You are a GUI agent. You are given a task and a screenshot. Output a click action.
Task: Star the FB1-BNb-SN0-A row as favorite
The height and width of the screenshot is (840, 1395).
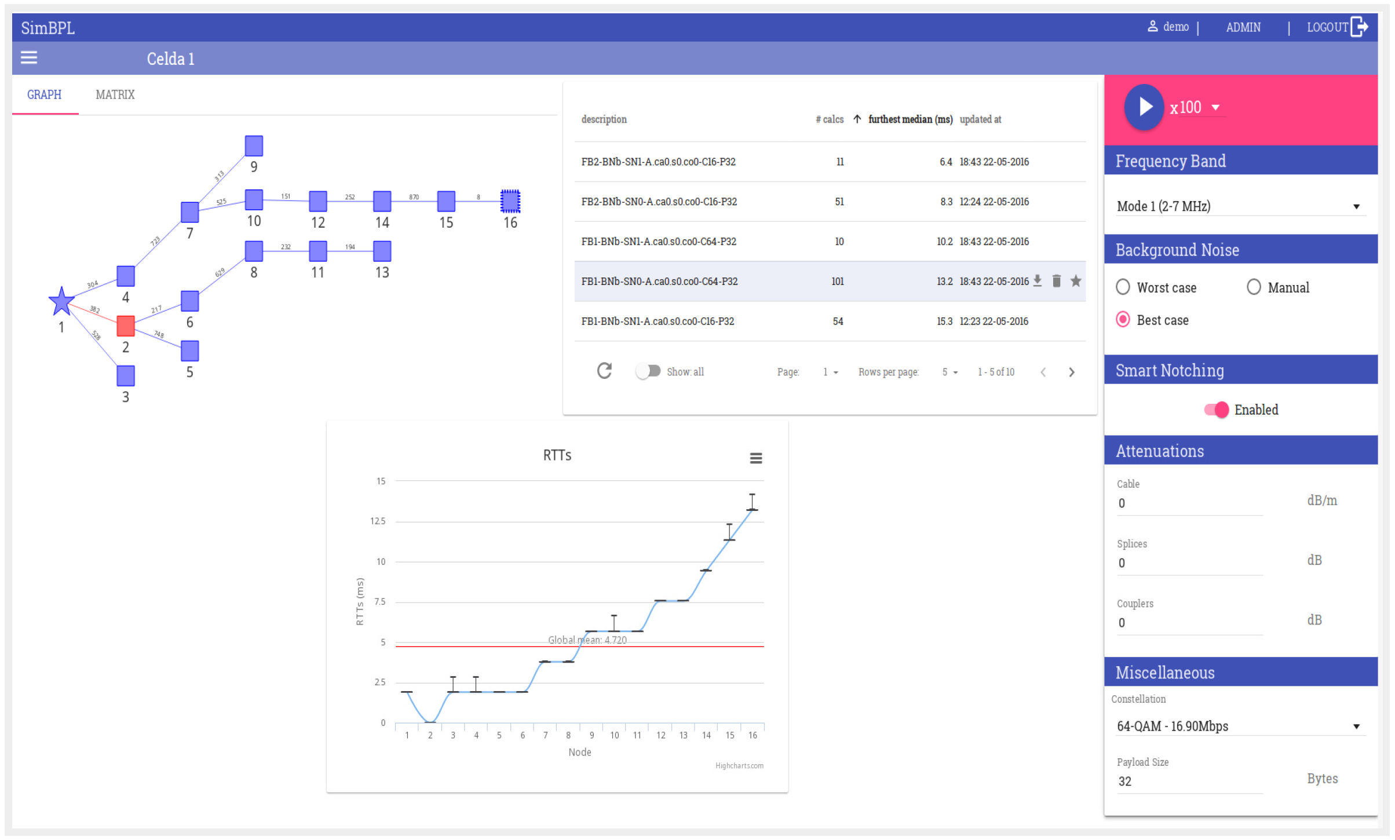1076,281
